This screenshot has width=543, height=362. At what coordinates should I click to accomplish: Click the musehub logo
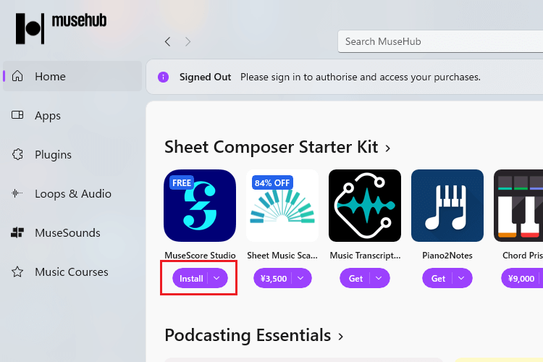pyautogui.click(x=62, y=28)
